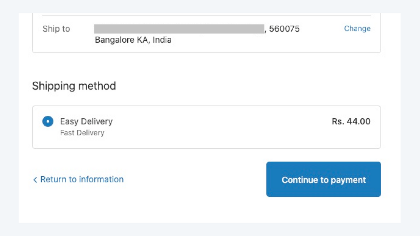Select the Easy Delivery radio button
Viewport: 420px width, 236px height.
(48, 121)
